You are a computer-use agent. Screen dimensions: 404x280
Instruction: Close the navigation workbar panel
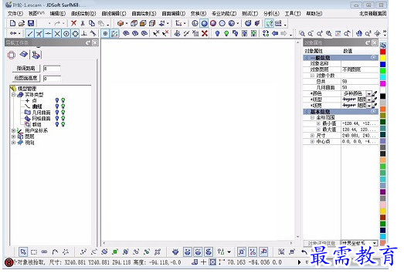95,42
